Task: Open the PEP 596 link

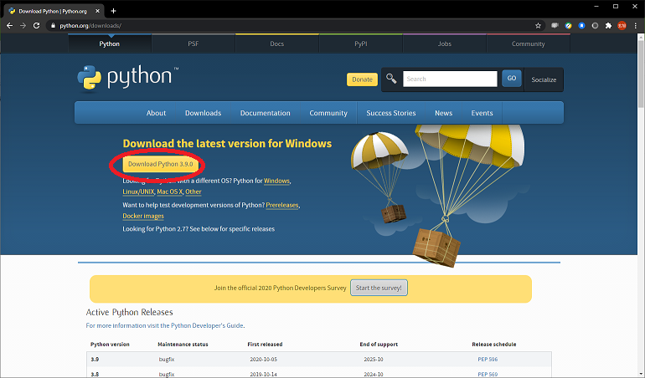Action: pyautogui.click(x=488, y=359)
